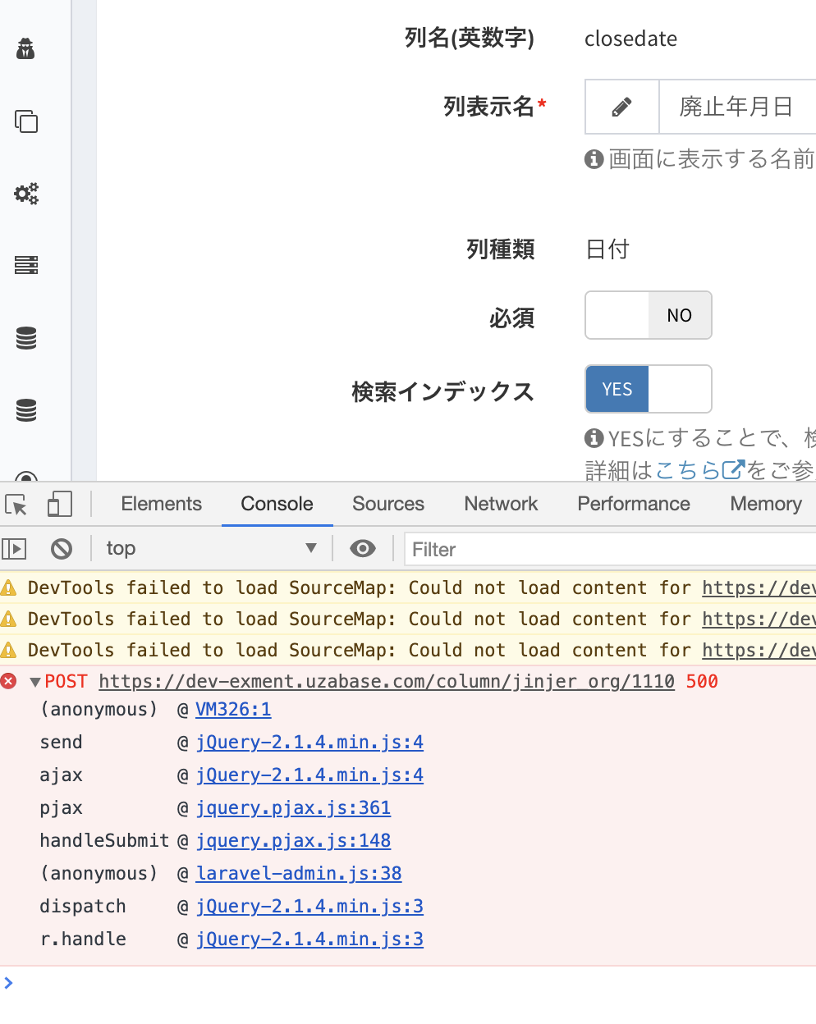
Task: Open the Memory tab
Action: tap(766, 504)
